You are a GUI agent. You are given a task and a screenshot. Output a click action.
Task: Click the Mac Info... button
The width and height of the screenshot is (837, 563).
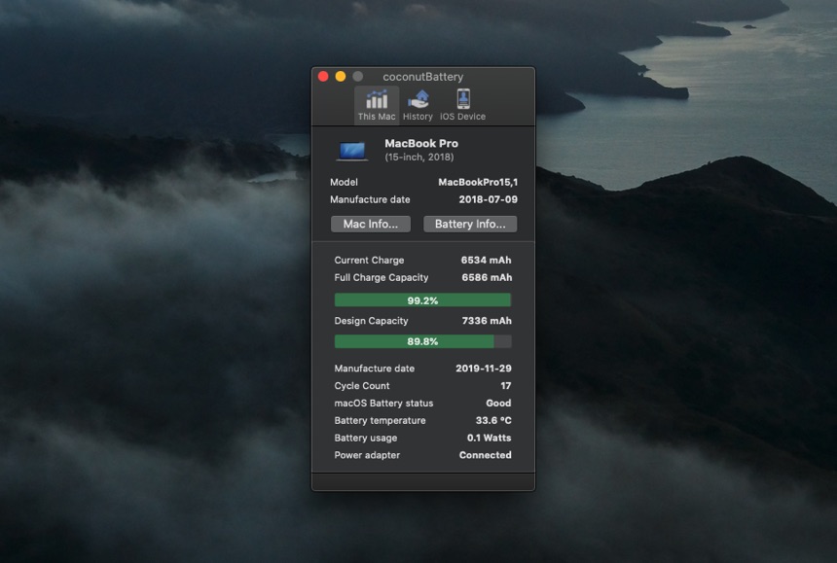[371, 224]
